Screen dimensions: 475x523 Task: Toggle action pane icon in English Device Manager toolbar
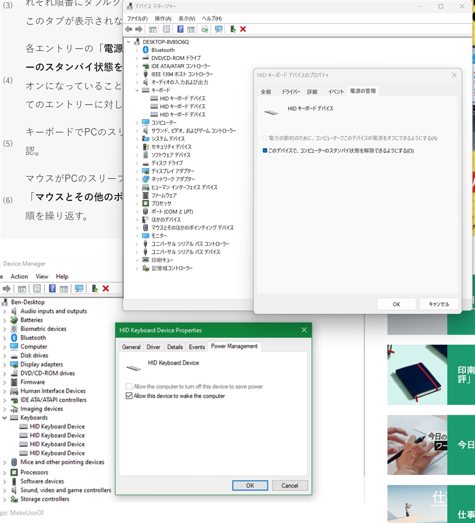[x=64, y=289]
